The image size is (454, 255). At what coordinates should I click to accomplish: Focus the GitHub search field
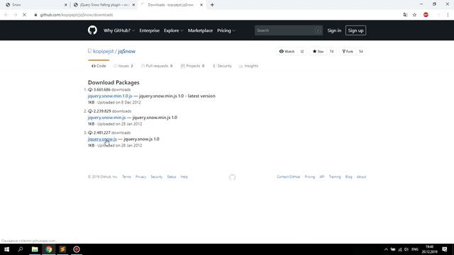[x=289, y=30]
